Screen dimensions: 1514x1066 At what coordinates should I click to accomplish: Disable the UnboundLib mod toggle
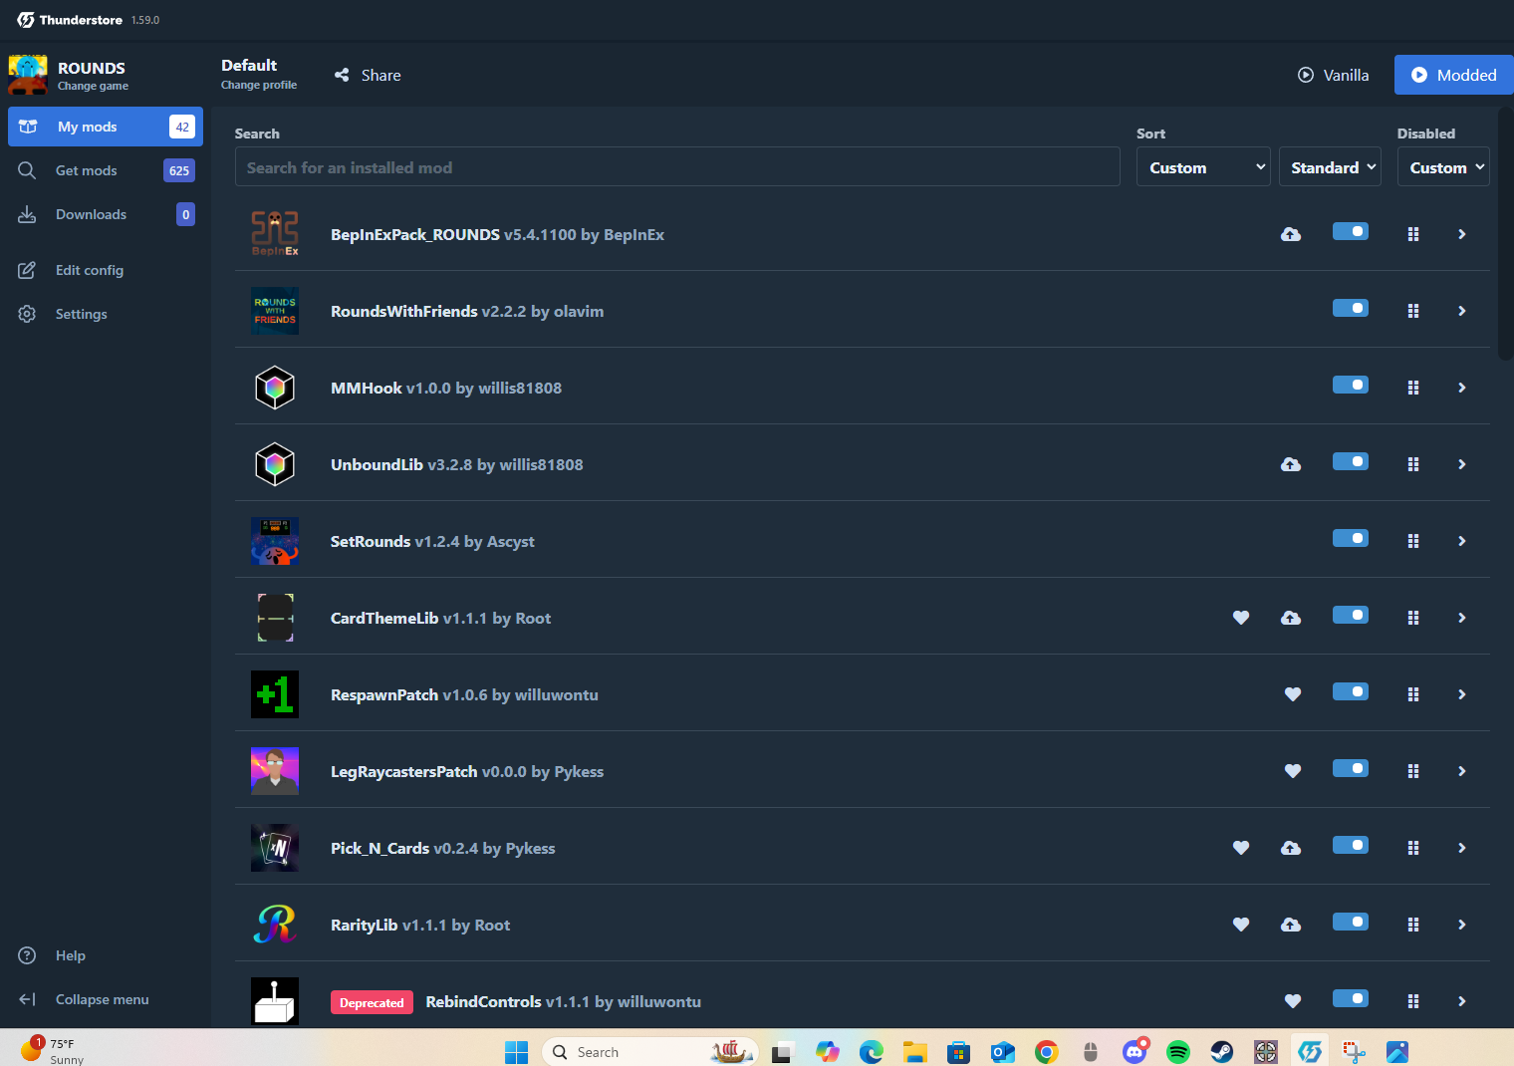(x=1351, y=461)
